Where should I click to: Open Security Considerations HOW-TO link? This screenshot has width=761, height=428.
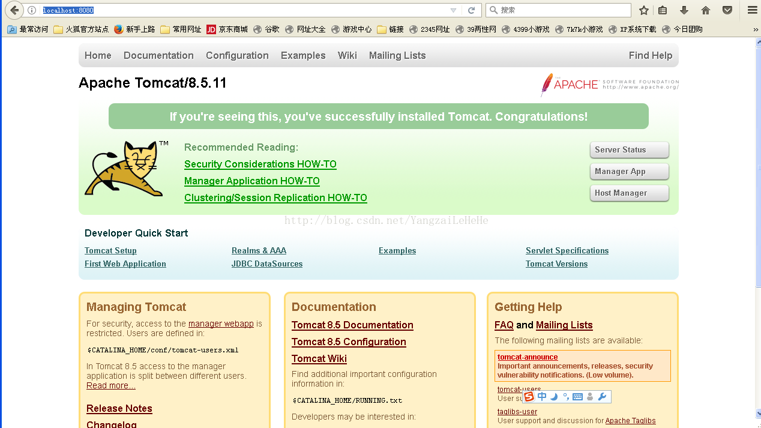[x=260, y=164]
